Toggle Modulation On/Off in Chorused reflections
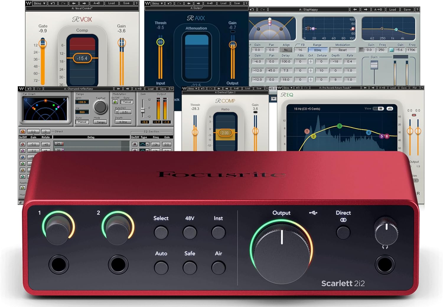Screen dimensions: 443x307 pyautogui.click(x=115, y=102)
